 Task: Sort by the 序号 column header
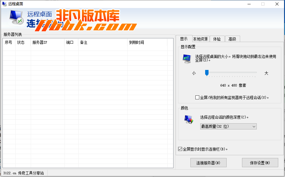[x=9, y=43]
